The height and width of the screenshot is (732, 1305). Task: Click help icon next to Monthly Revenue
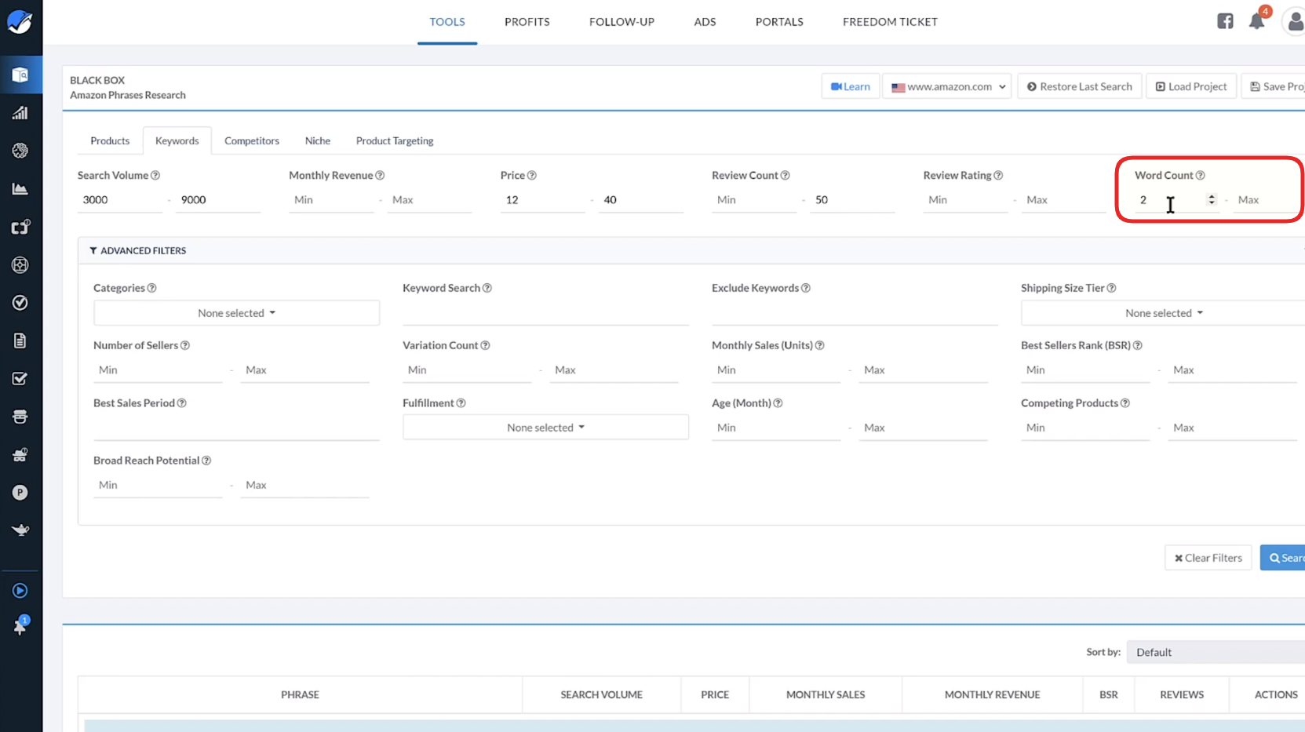pos(380,176)
